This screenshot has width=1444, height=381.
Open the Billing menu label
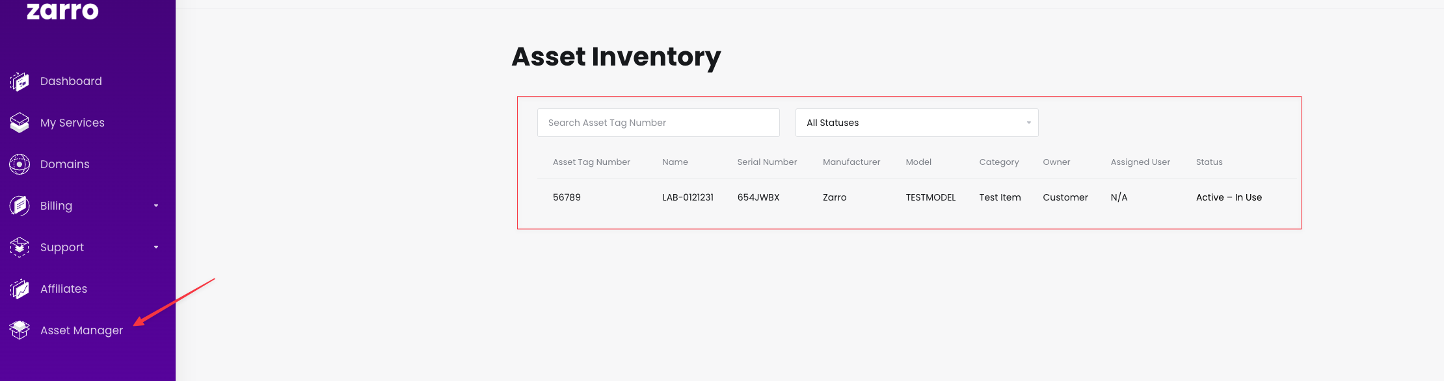coord(56,206)
